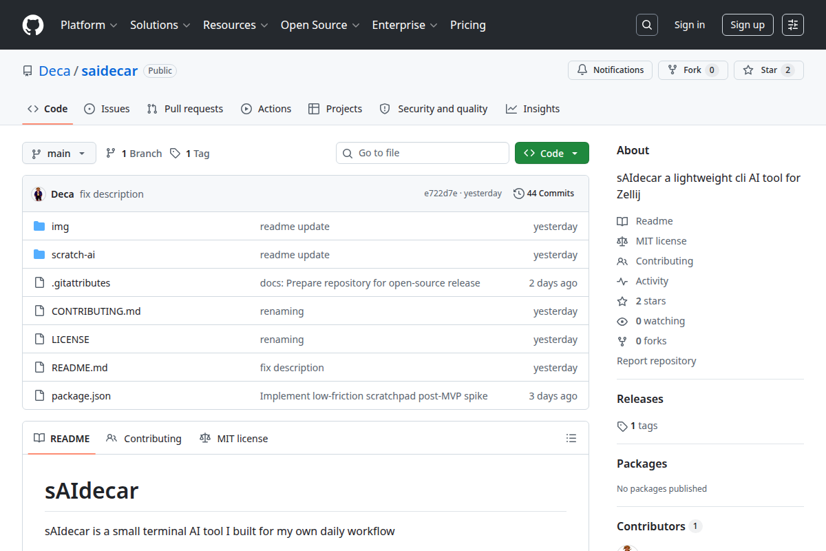Click the Readme book icon in sidebar
Viewport: 826px width, 551px height.
[x=622, y=221]
